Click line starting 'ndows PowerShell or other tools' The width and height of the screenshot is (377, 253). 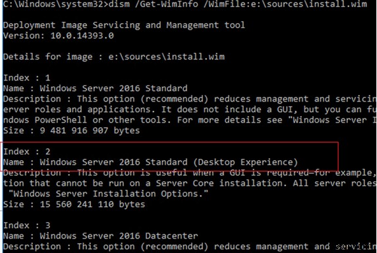click(x=190, y=120)
